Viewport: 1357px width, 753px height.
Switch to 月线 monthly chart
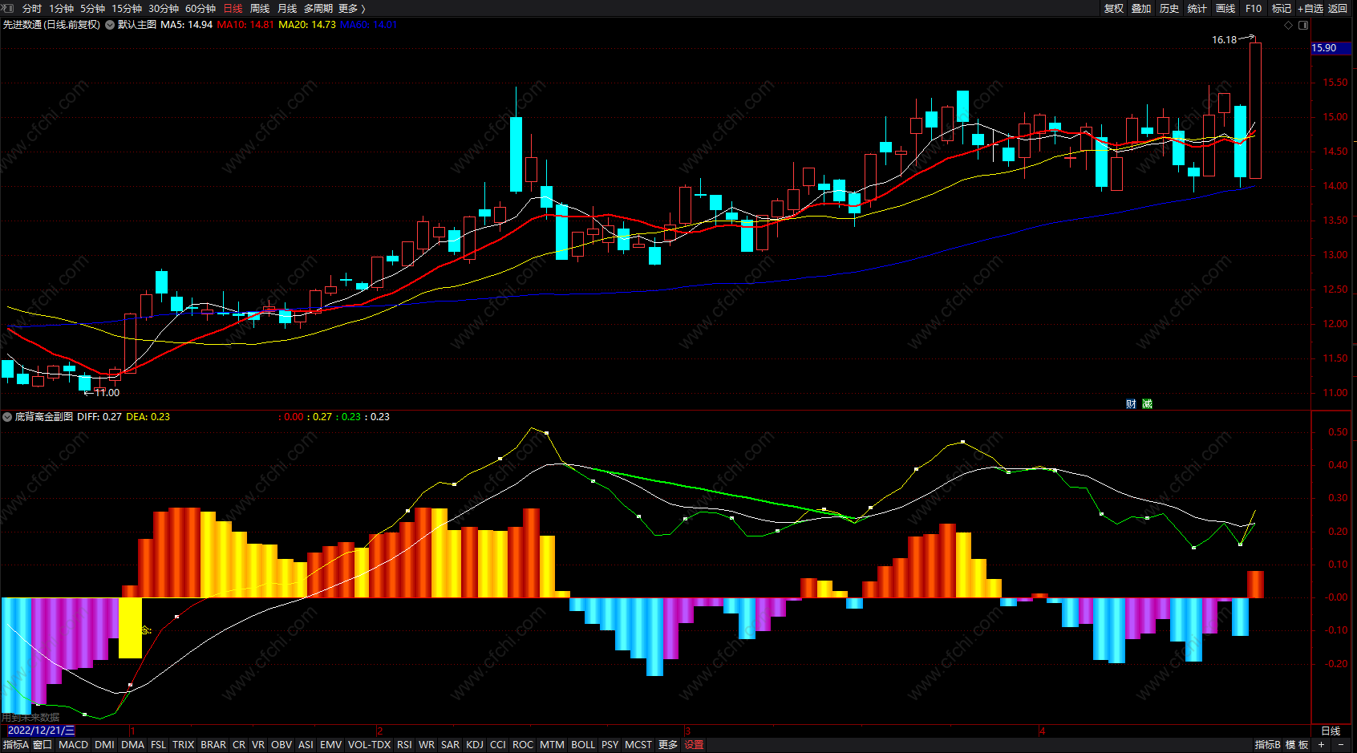coord(287,8)
